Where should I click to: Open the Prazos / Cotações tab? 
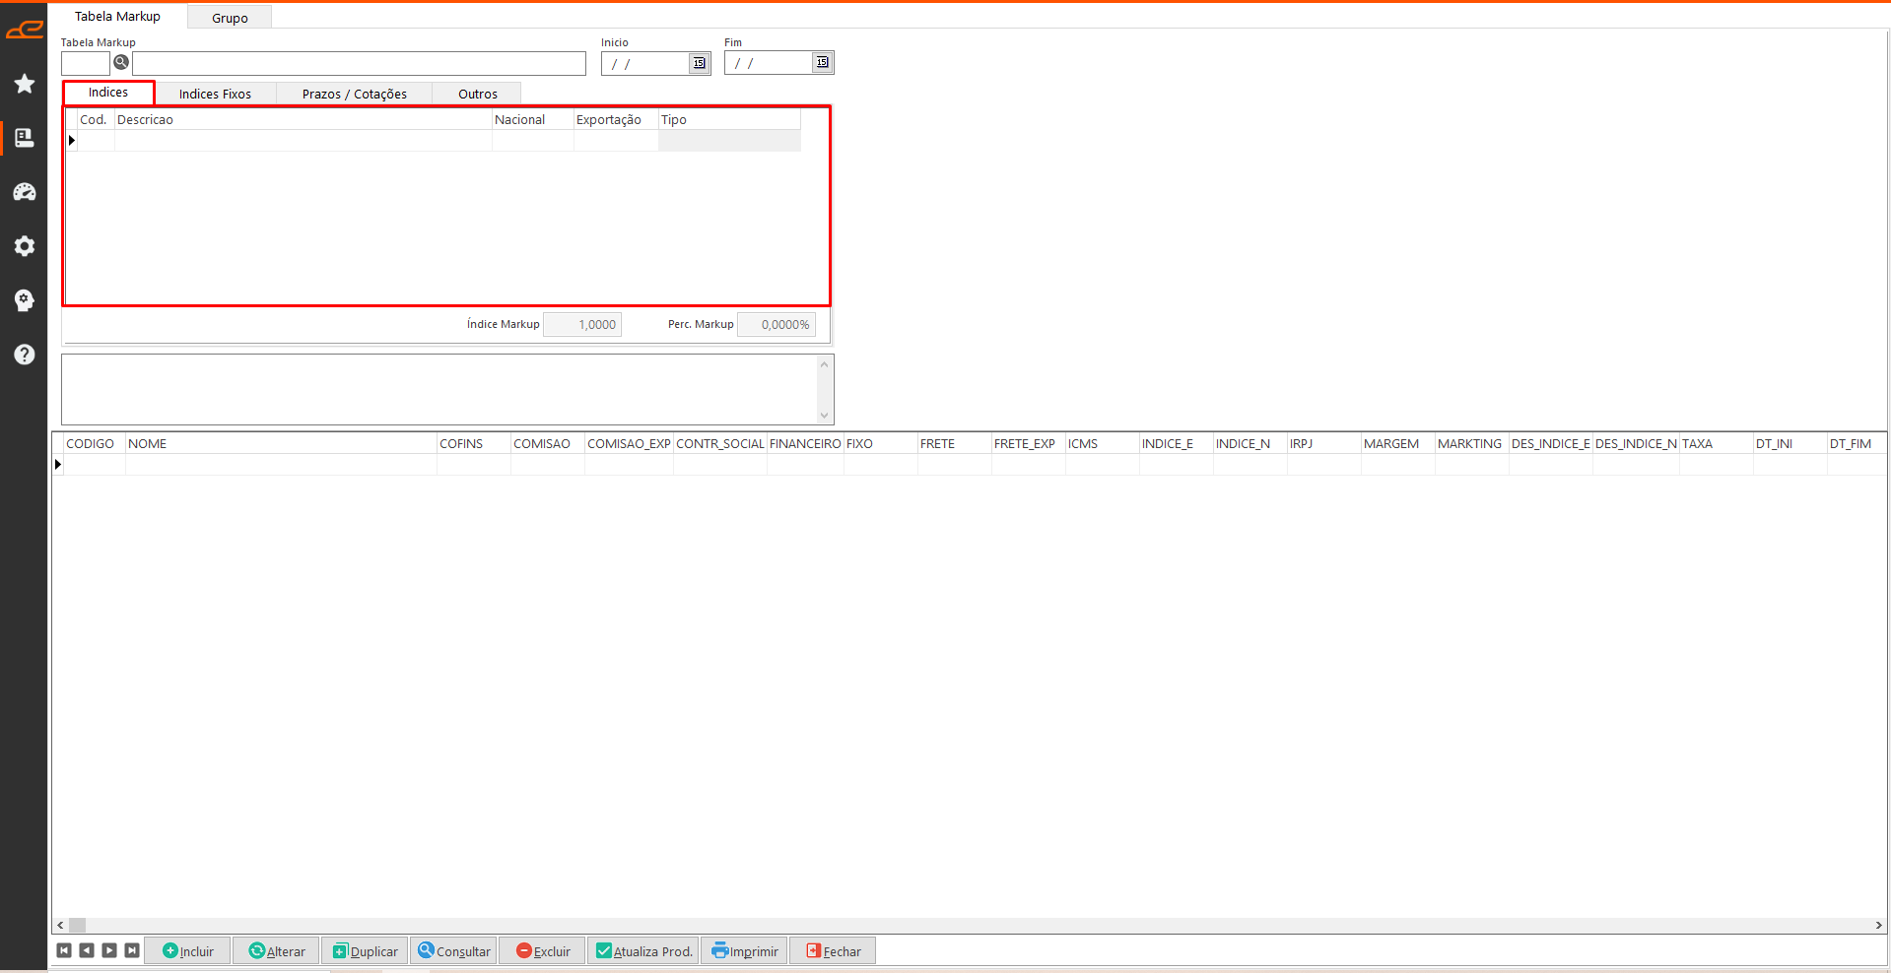354,94
